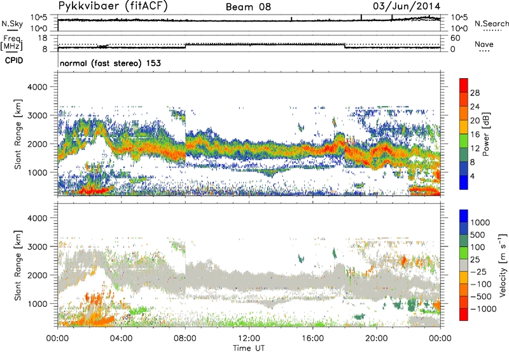Image resolution: width=509 pixels, height=352 pixels.
Task: Click the frequency step-up at 08:00 in Freq plot
Action: click(x=185, y=46)
